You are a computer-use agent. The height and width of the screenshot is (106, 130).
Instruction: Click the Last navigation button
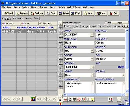coord(52,99)
